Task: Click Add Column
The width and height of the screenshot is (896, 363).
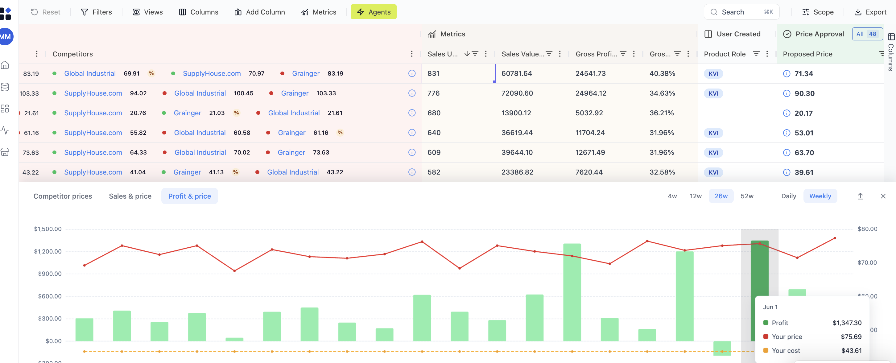Action: pos(260,12)
